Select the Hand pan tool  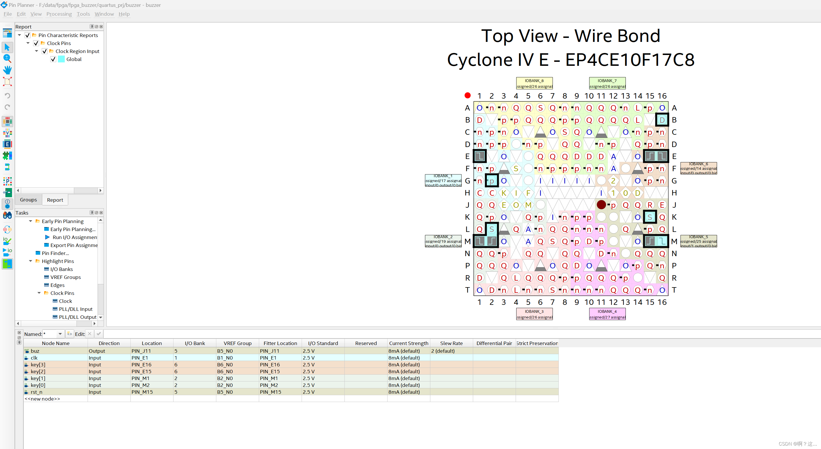click(7, 70)
